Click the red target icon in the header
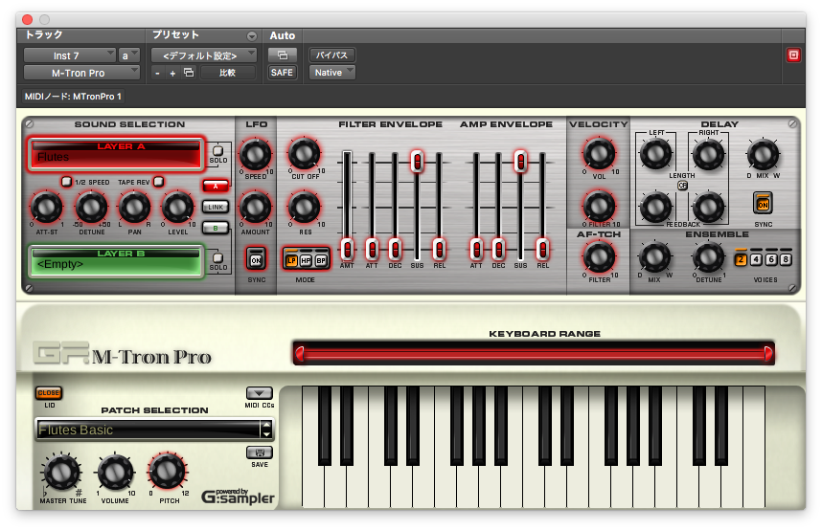The image size is (822, 530). [793, 55]
